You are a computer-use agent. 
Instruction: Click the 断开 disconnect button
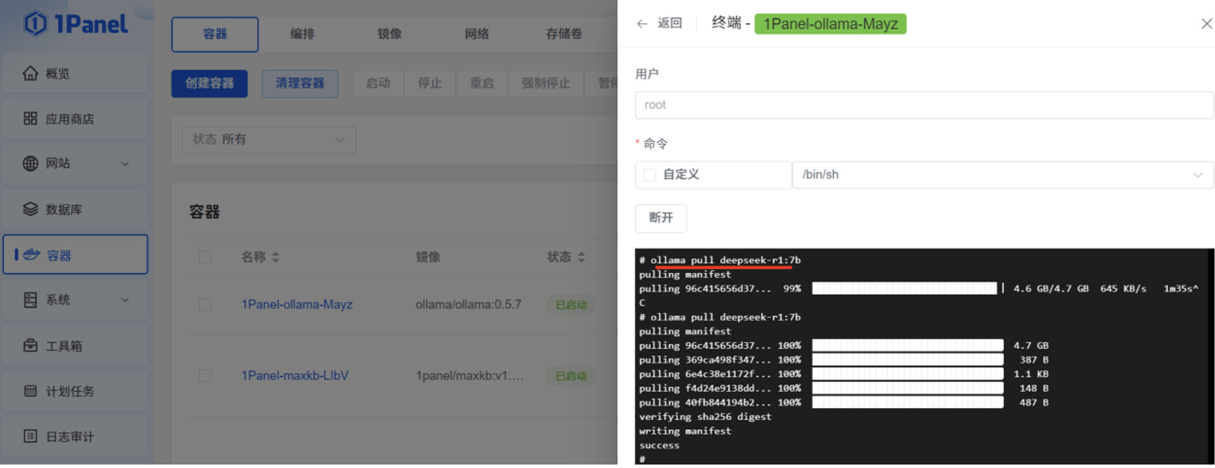tap(661, 218)
